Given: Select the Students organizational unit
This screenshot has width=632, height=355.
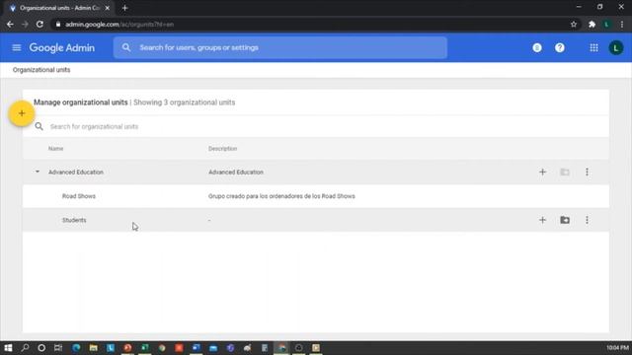Looking at the screenshot, I should (74, 220).
